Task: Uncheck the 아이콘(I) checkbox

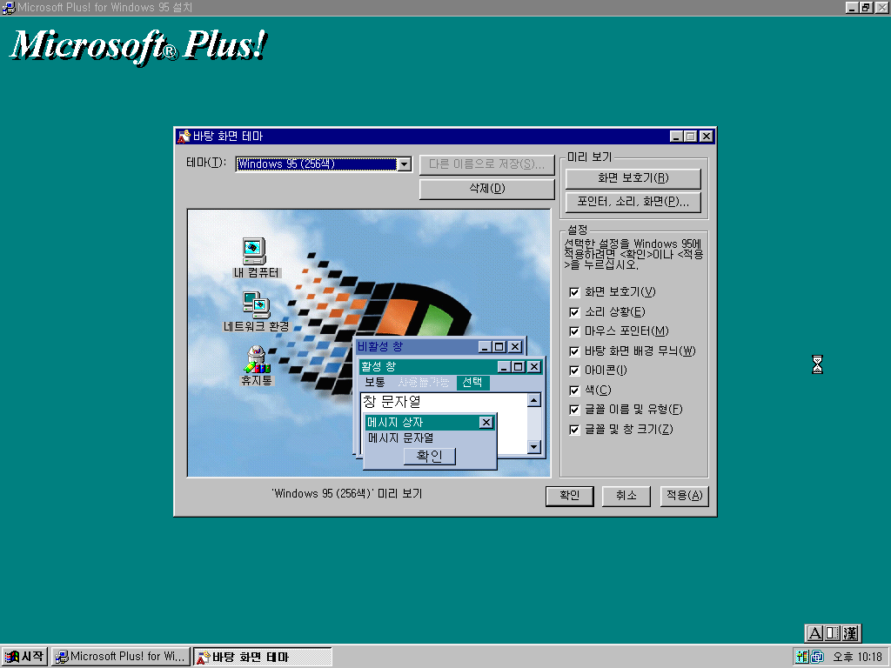Action: [574, 371]
